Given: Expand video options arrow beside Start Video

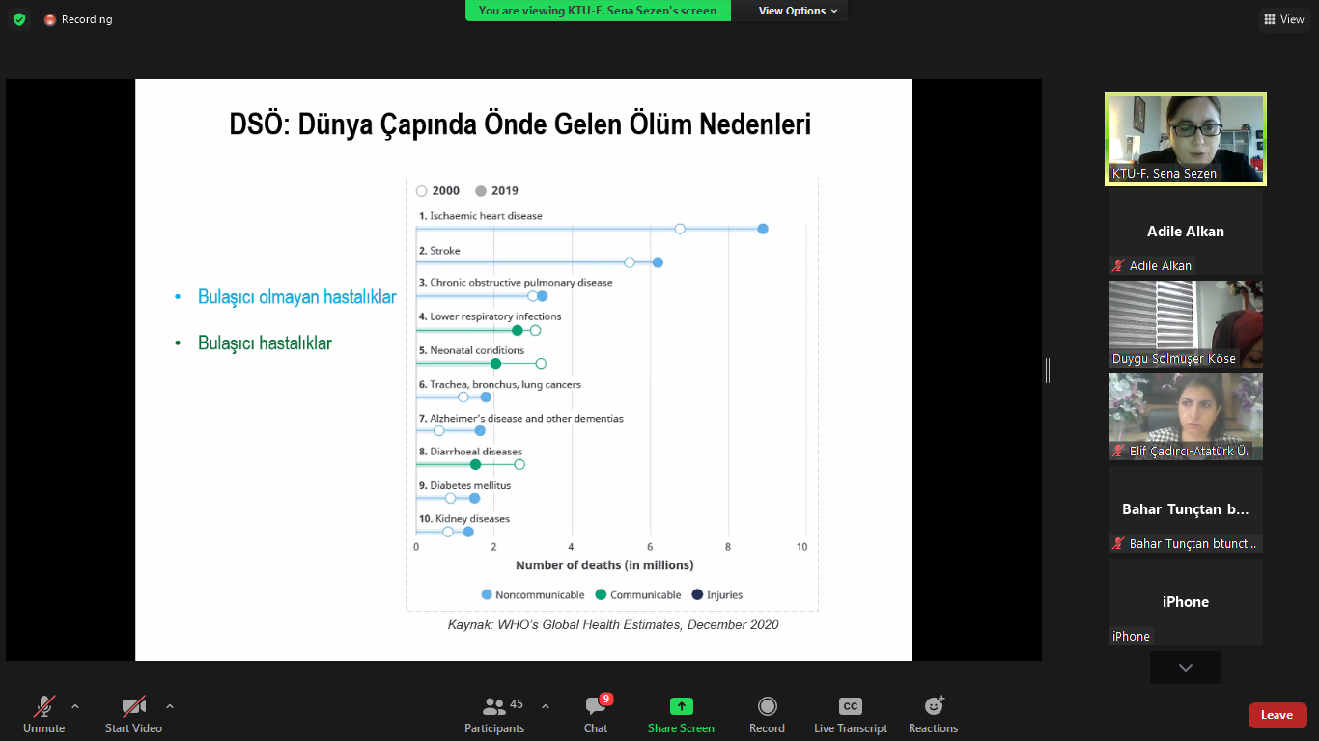Looking at the screenshot, I should pyautogui.click(x=170, y=706).
